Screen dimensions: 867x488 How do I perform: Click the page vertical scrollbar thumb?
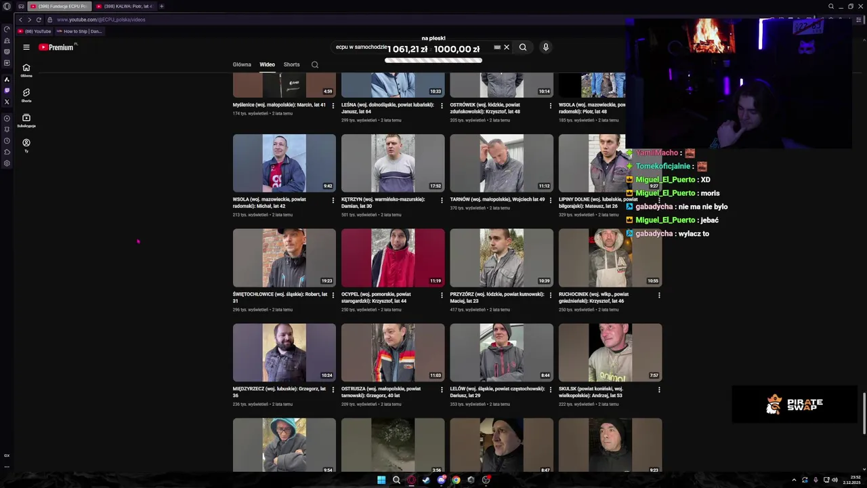(864, 413)
